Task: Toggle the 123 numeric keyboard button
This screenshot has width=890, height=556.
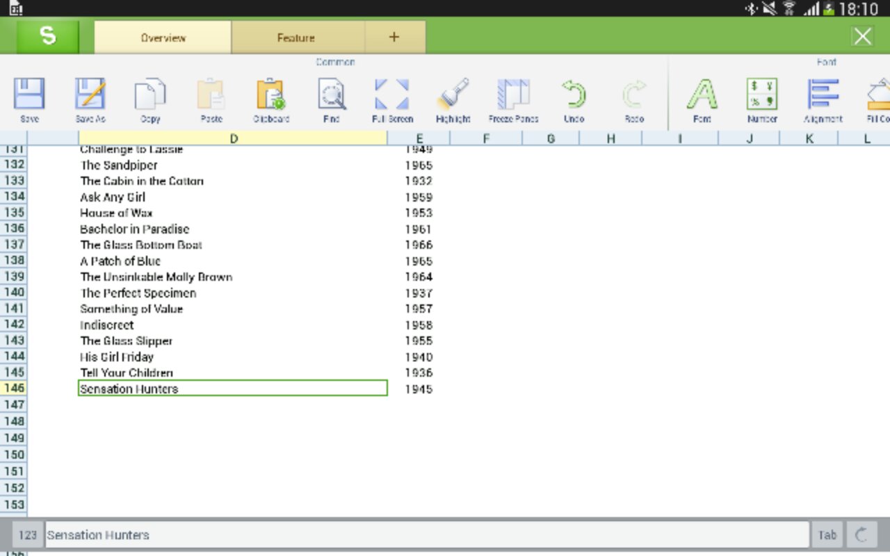Action: [x=28, y=535]
